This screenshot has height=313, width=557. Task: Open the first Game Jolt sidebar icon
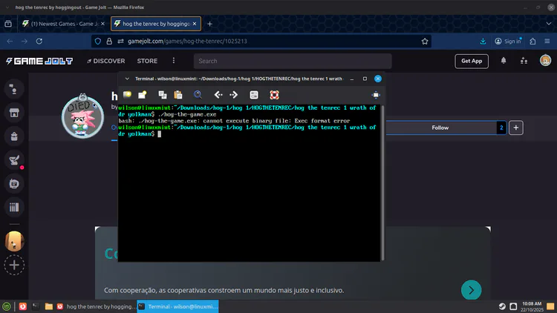[14, 89]
